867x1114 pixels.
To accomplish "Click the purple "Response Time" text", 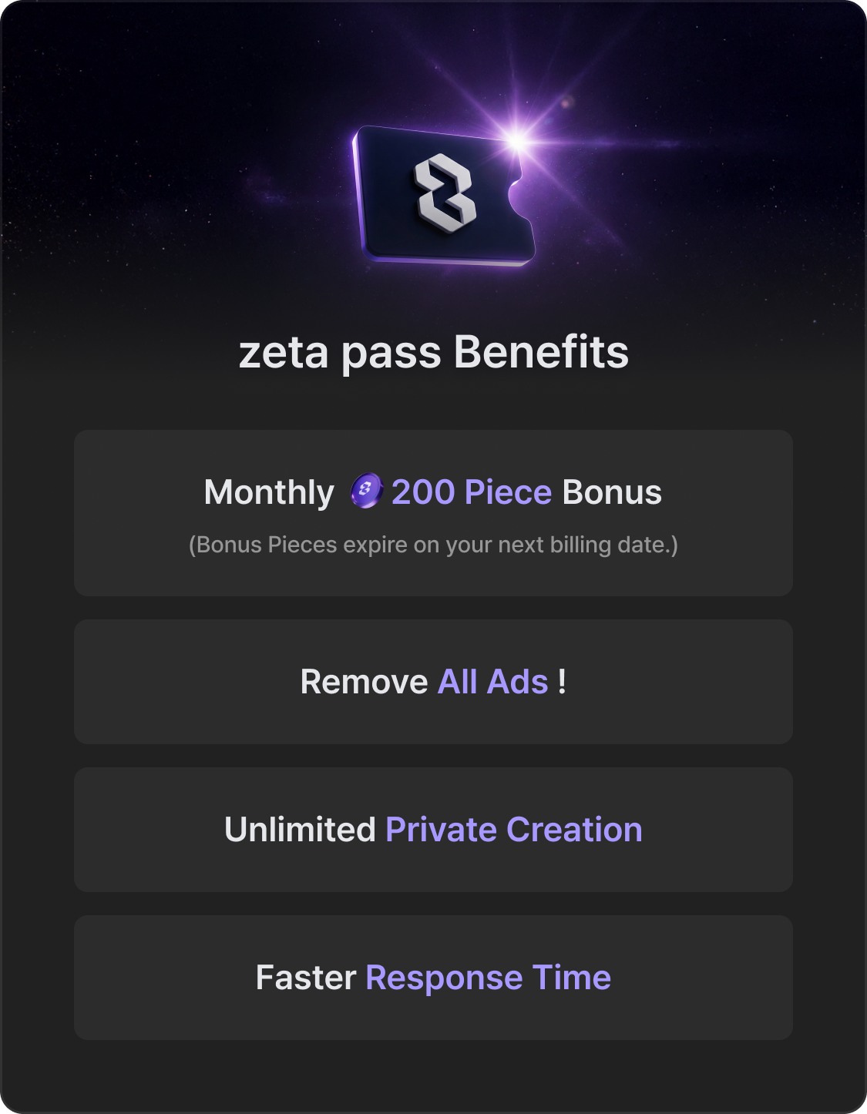I will click(x=488, y=978).
